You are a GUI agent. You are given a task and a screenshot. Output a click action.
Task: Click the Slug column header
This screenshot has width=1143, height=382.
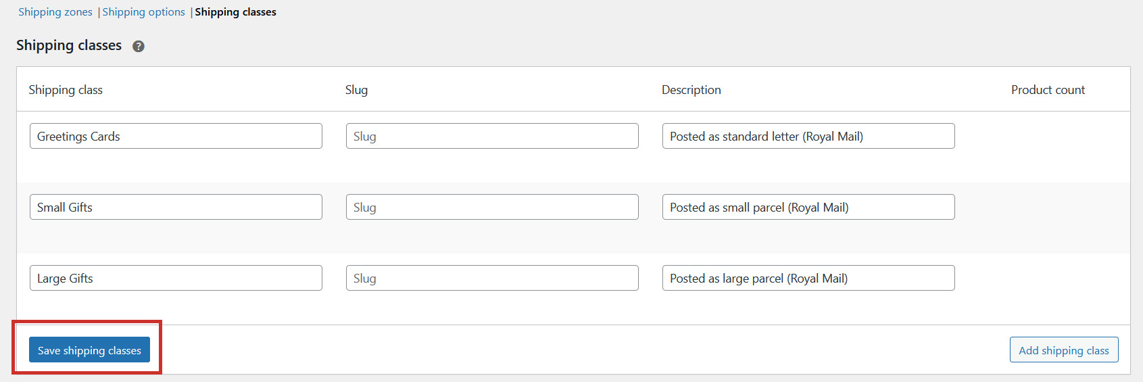click(x=356, y=90)
